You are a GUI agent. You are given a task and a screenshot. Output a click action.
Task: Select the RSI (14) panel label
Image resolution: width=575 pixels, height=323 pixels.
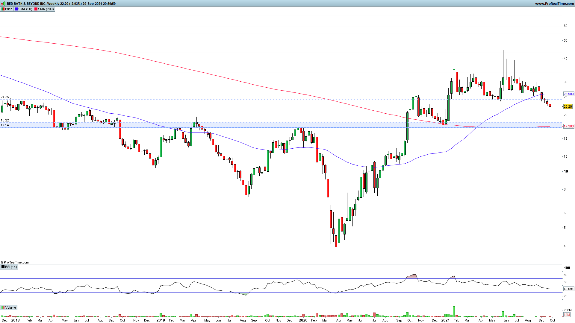[x=11, y=267]
